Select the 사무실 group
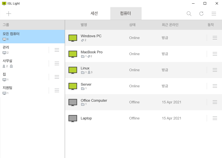The width and height of the screenshot is (222, 158). [32, 63]
